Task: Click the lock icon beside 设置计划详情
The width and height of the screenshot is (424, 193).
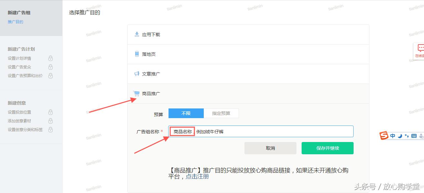Action: point(50,58)
